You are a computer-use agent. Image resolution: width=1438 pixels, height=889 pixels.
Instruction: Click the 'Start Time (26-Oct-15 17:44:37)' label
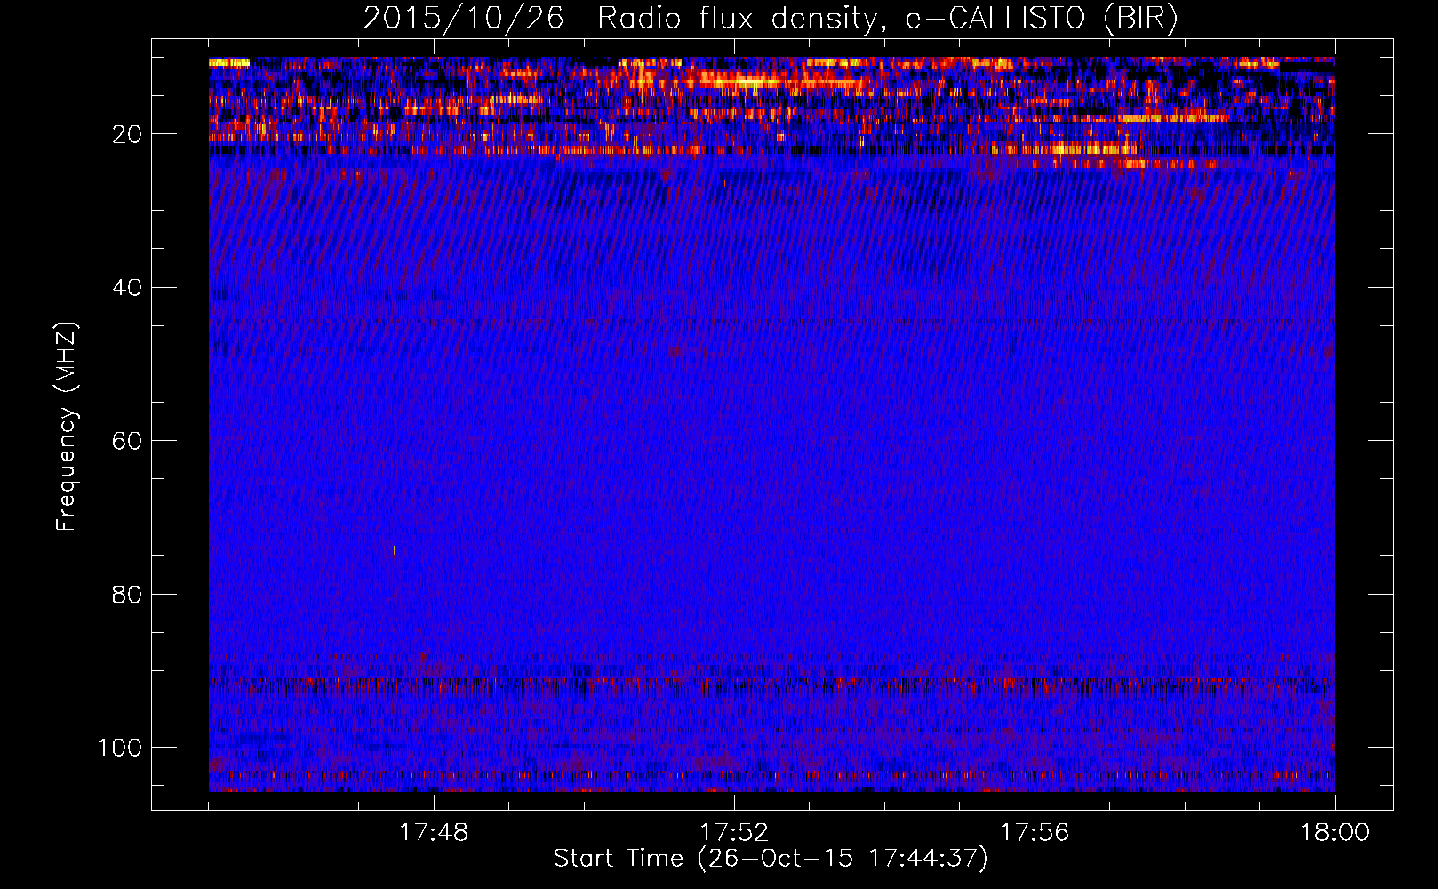point(771,859)
